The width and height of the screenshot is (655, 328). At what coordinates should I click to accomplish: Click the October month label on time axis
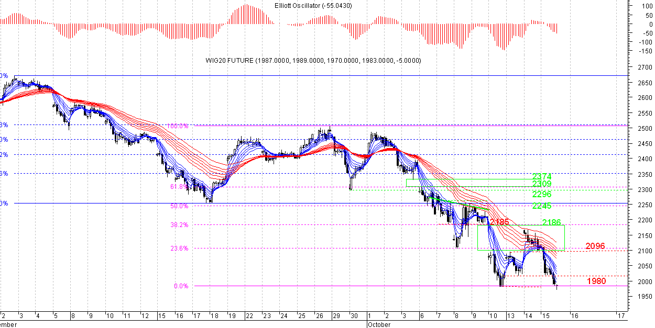tap(379, 325)
